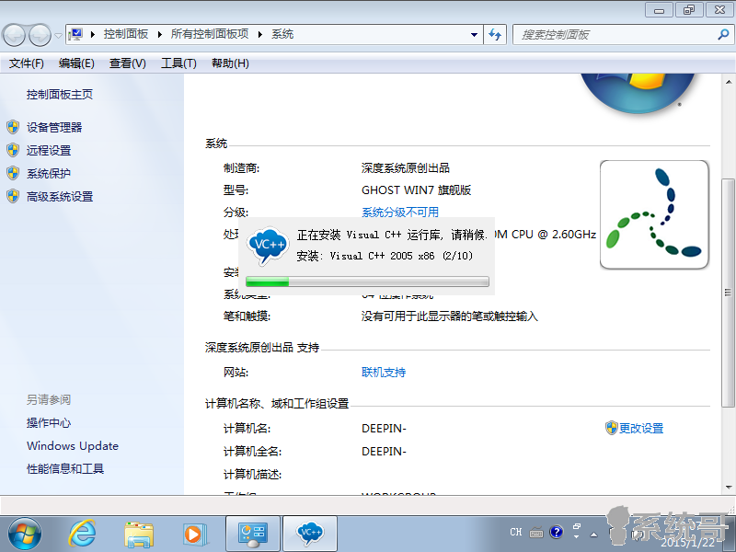The image size is (736, 552).
Task: Open the 查看(V) menu
Action: pyautogui.click(x=128, y=63)
